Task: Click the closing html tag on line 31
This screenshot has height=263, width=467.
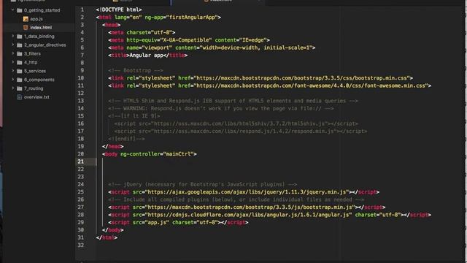Action: (107, 237)
